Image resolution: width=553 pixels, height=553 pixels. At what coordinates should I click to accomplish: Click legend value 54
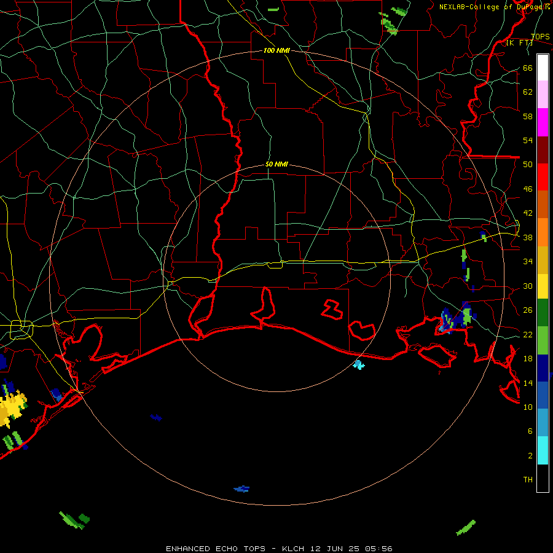tap(528, 140)
